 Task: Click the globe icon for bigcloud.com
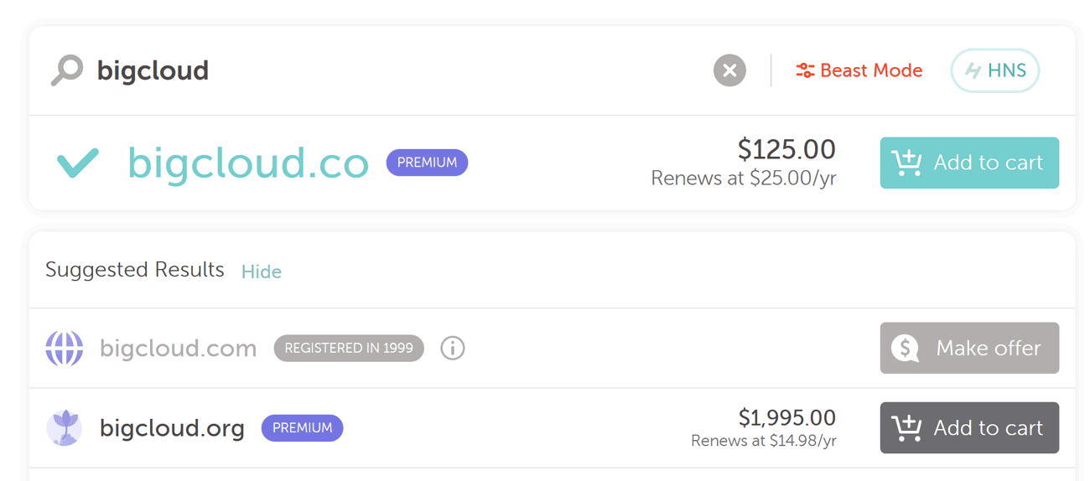coord(65,349)
